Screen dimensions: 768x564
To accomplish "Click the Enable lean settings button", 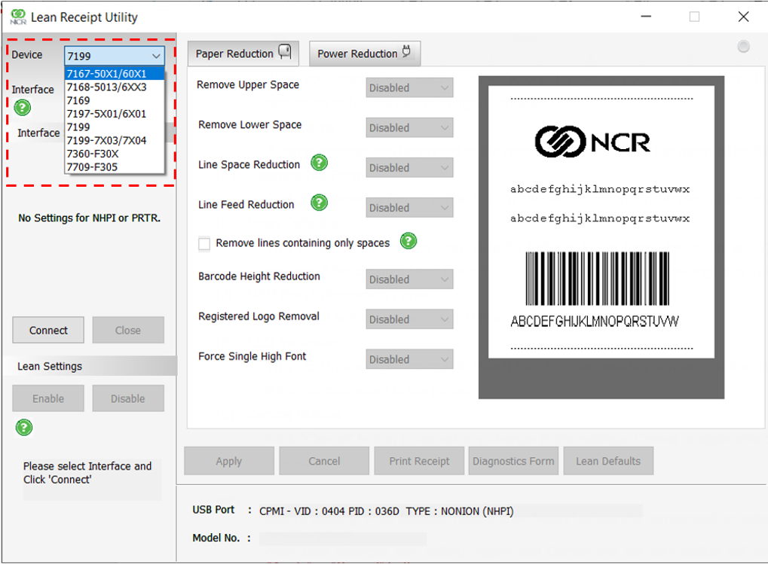I will [x=48, y=398].
